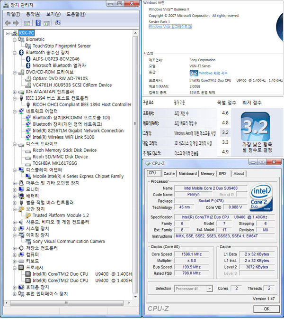Click the Windows Vista 업그레이드 link
This screenshot has height=319, width=284.
click(x=170, y=27)
